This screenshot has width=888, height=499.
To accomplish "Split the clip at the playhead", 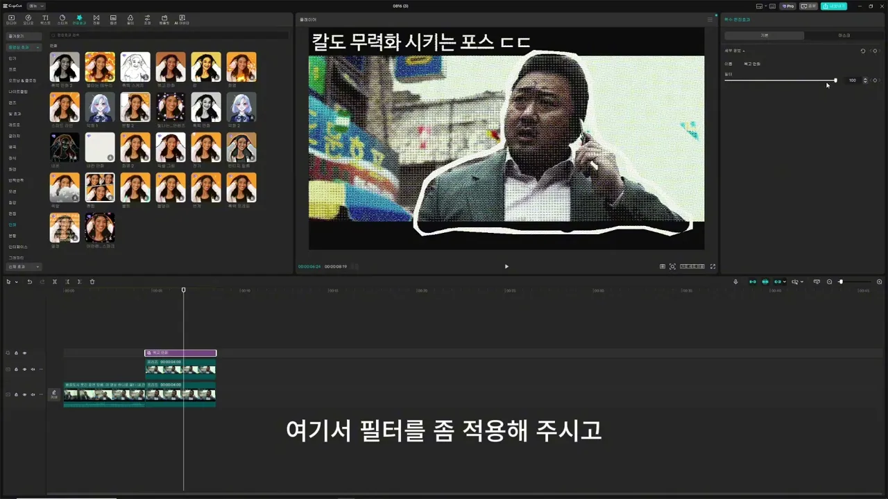I will pyautogui.click(x=55, y=282).
